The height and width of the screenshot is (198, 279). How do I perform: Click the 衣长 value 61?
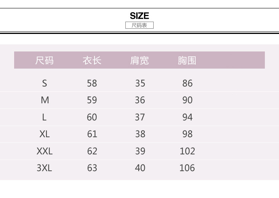coord(92,134)
